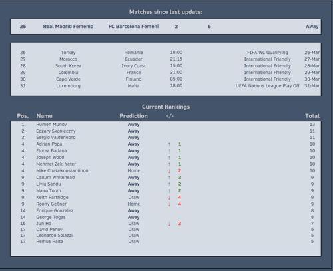Select player 'Leonardo Solazzi'
The image size is (333, 271).
coord(55,236)
